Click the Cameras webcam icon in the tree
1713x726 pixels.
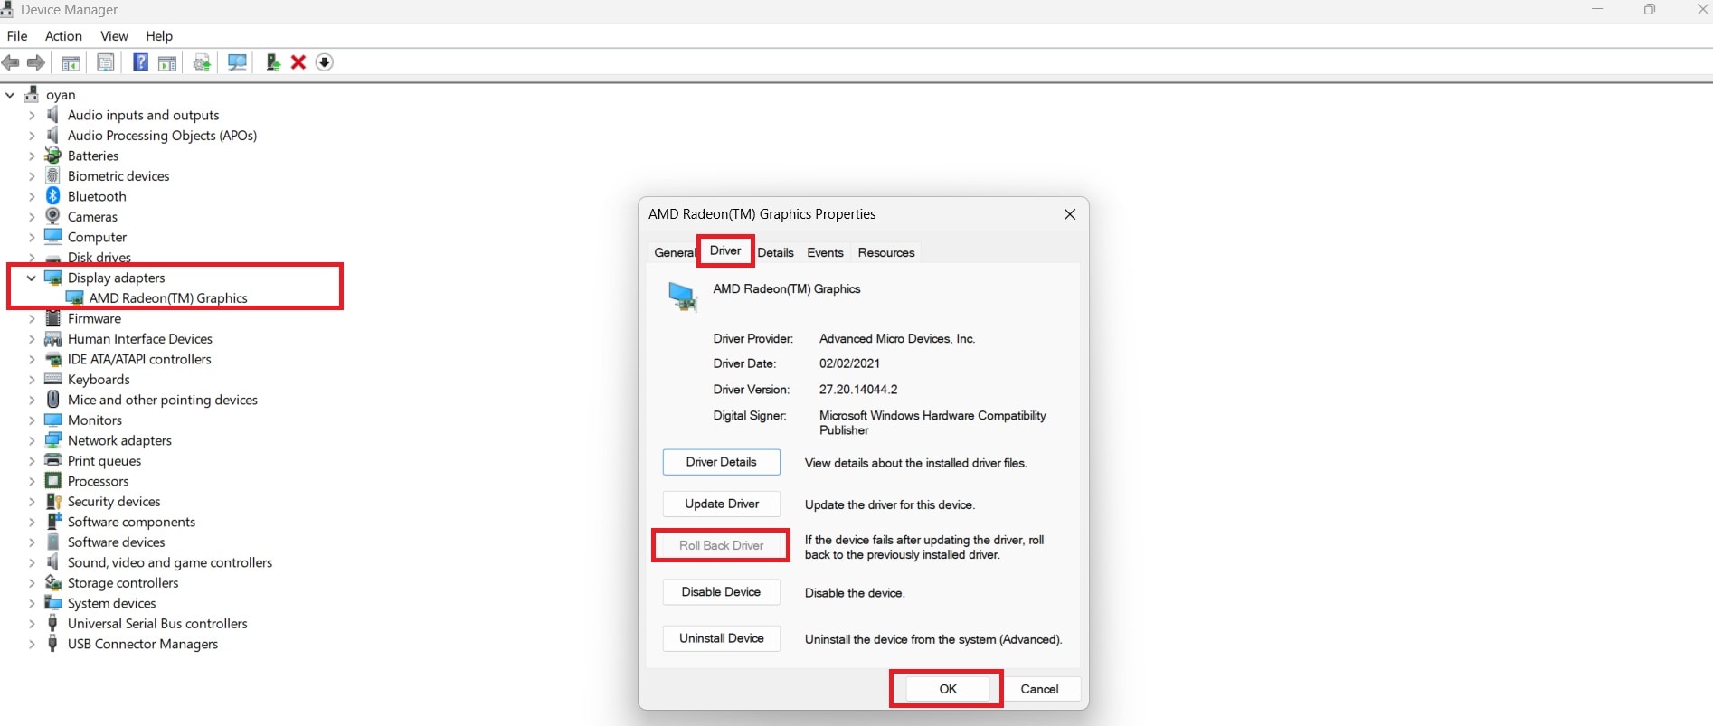pyautogui.click(x=53, y=216)
